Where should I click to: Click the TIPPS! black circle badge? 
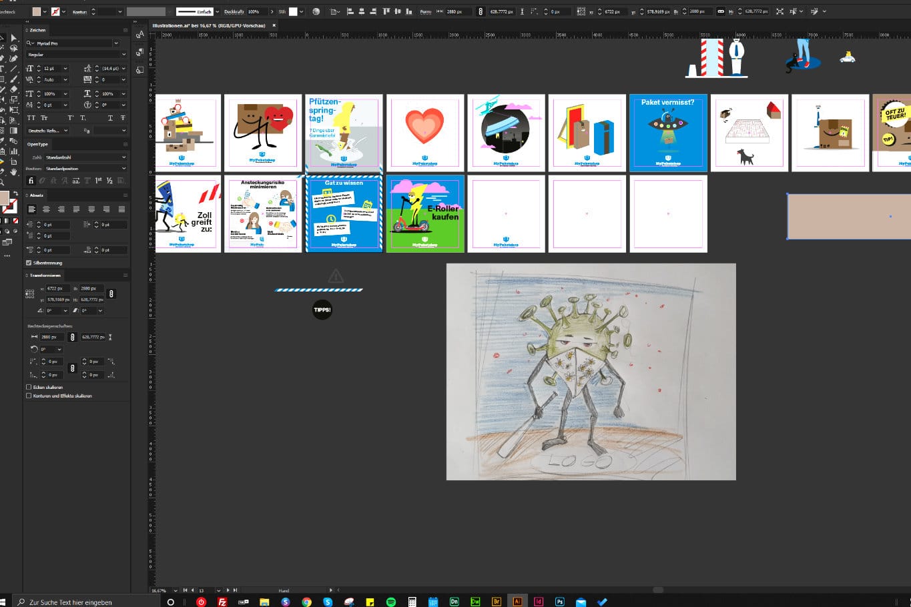(x=322, y=310)
